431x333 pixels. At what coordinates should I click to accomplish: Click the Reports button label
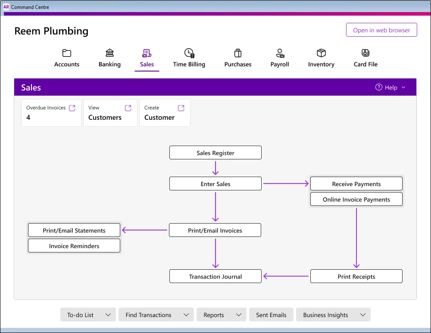[214, 315]
